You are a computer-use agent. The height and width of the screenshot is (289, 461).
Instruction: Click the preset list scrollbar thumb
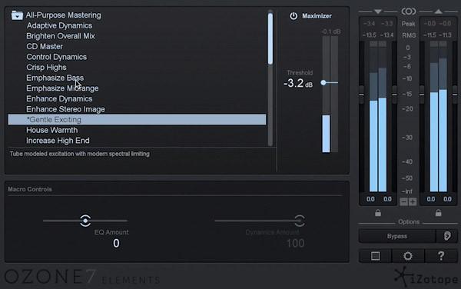[x=270, y=38]
